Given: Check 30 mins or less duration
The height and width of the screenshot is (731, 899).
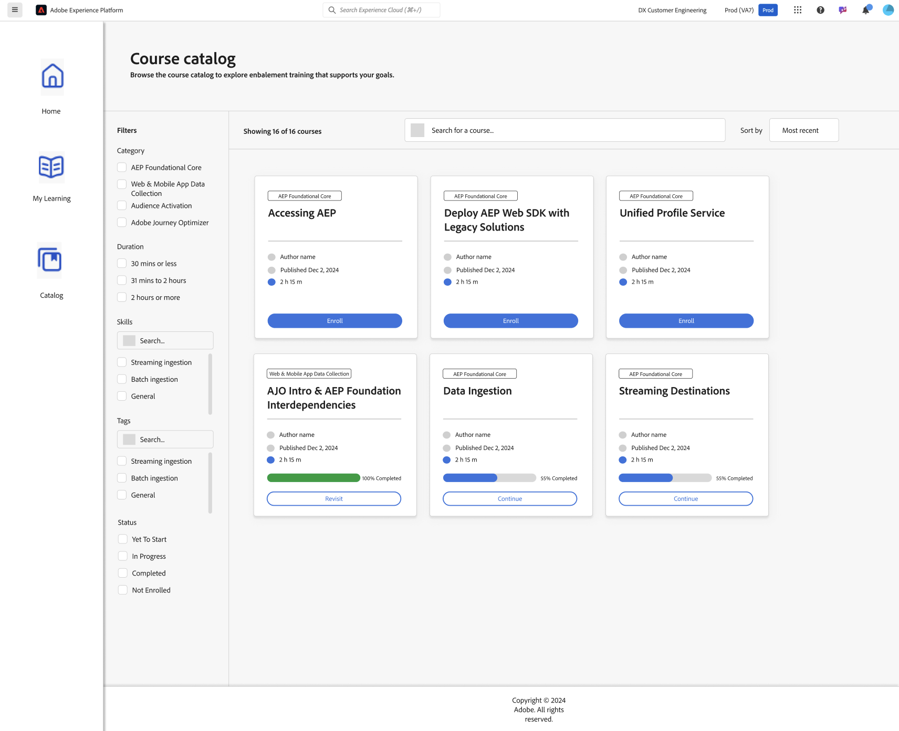Looking at the screenshot, I should [122, 263].
